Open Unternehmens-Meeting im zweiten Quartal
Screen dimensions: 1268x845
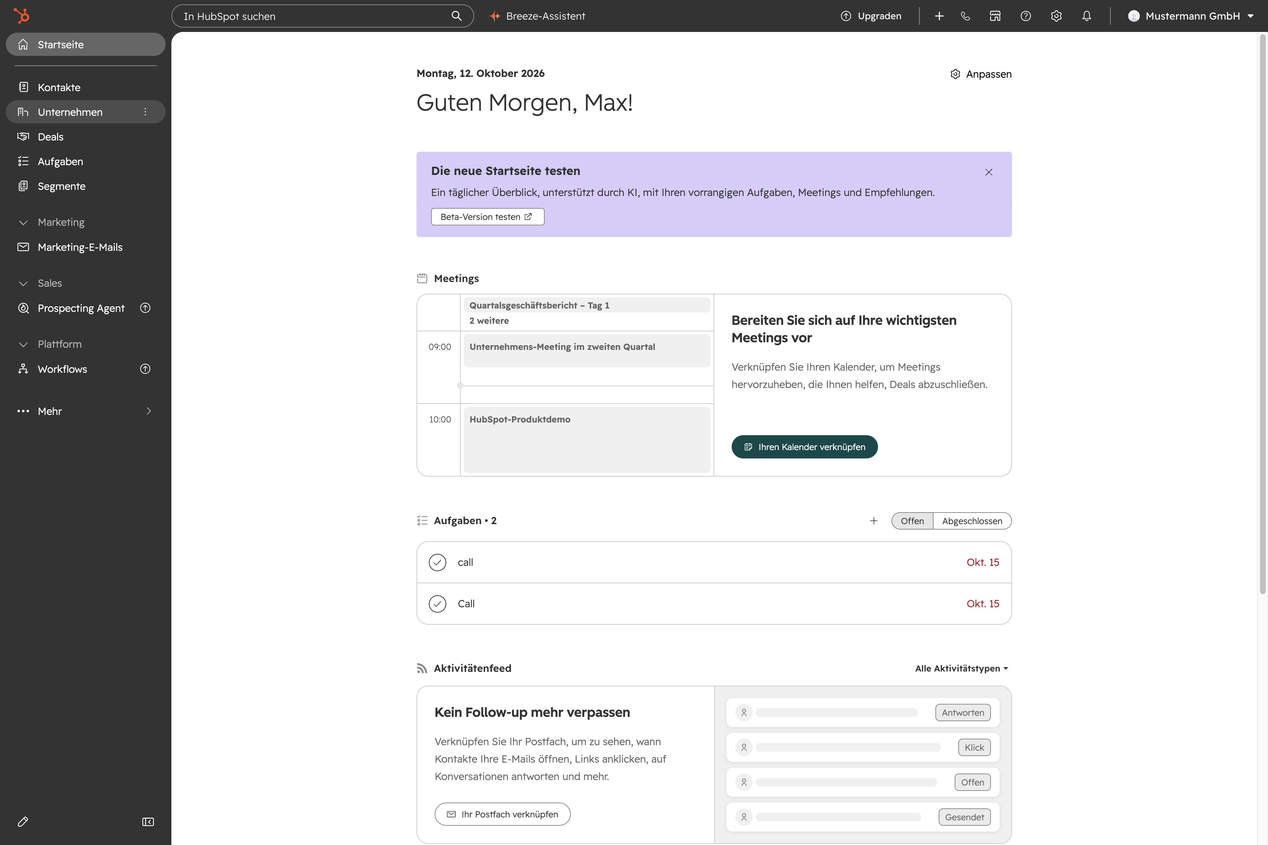[586, 350]
